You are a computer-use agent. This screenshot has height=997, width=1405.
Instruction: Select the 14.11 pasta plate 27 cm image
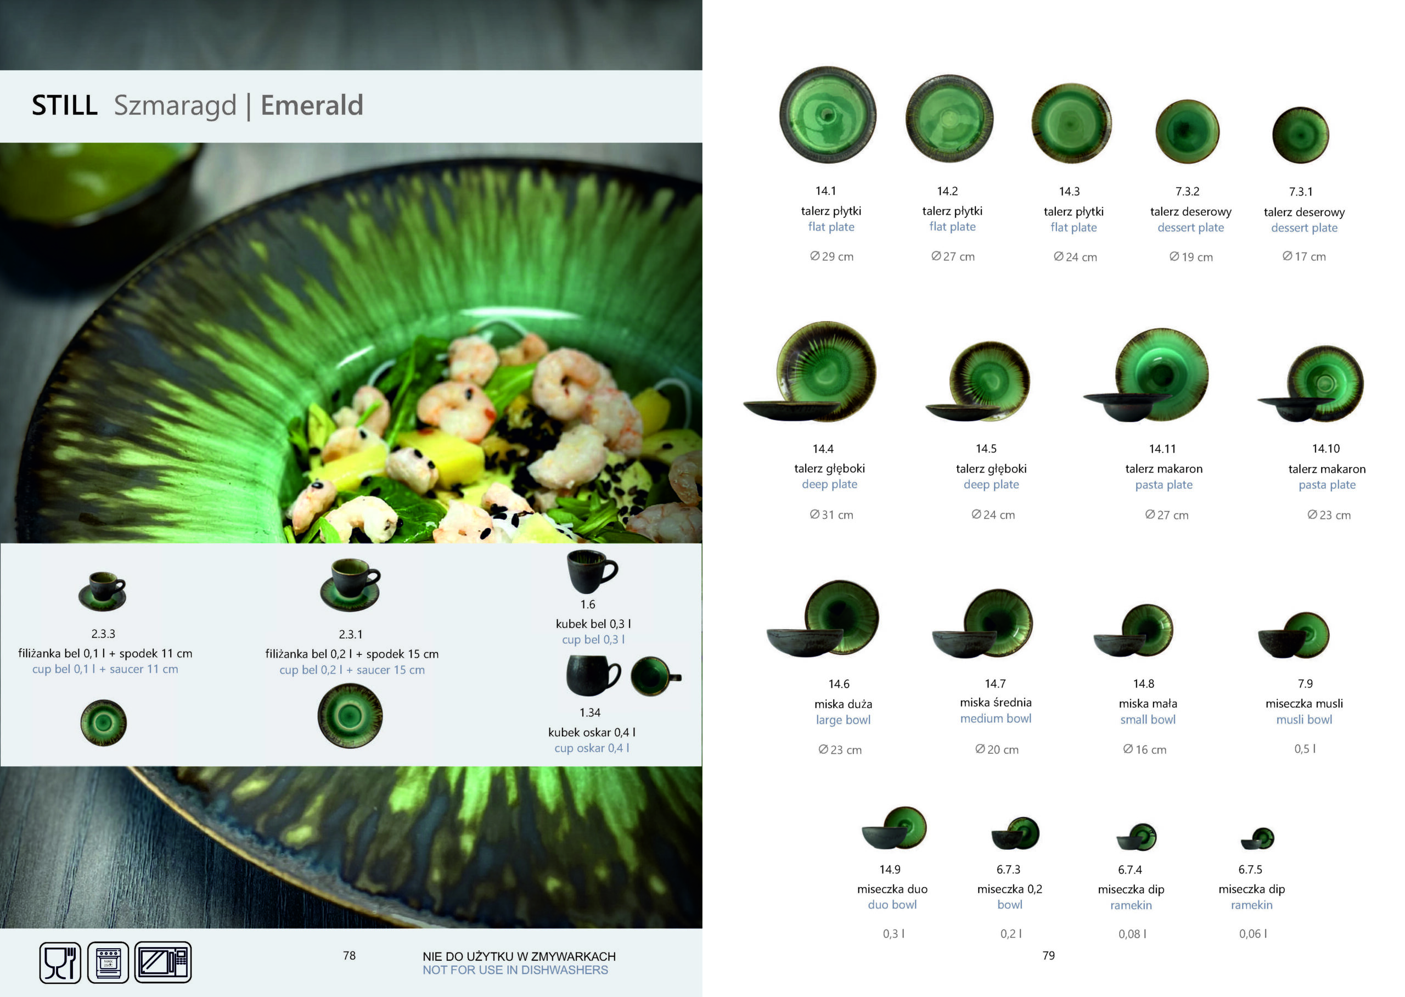tap(1146, 374)
